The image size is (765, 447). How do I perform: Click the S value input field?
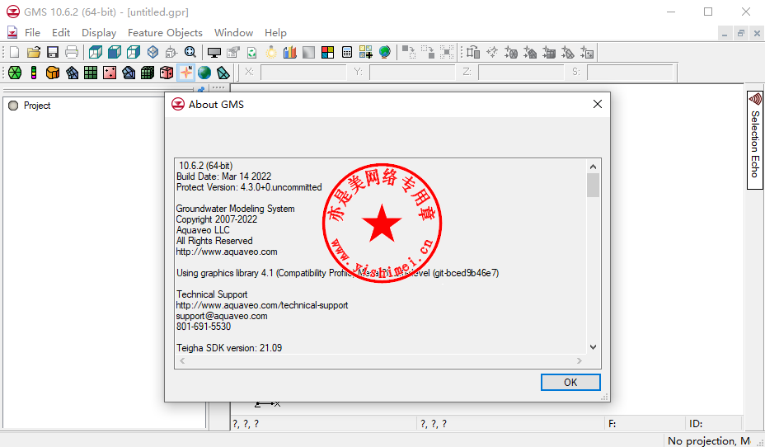[x=631, y=73]
